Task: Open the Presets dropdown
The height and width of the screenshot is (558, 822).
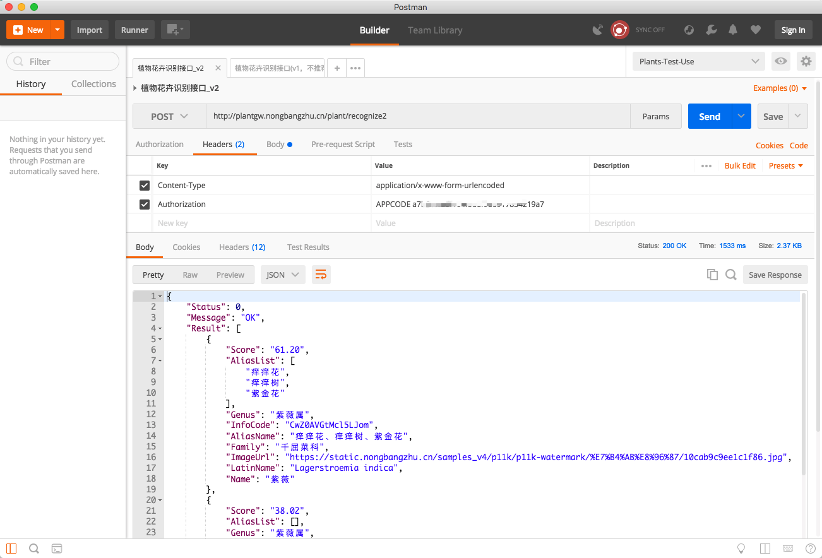Action: coord(786,165)
